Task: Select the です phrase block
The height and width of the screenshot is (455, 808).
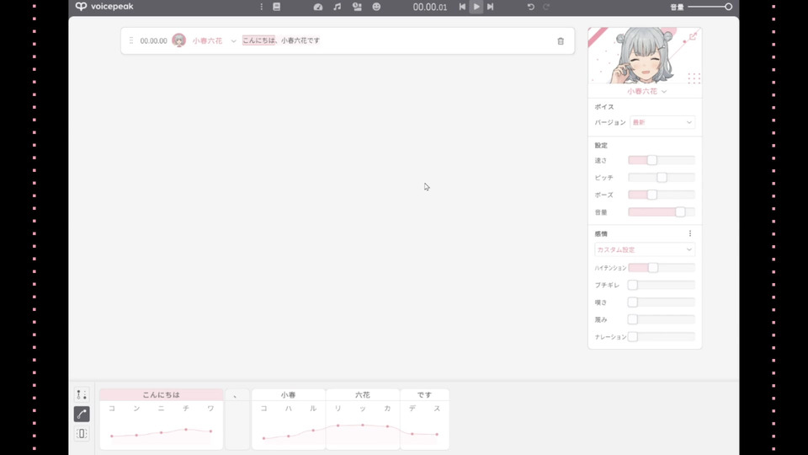Action: 424,394
